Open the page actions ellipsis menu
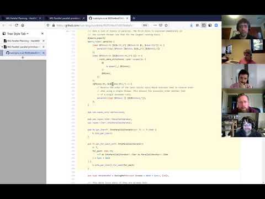Viewport: 265px width, 199px height. point(155,25)
